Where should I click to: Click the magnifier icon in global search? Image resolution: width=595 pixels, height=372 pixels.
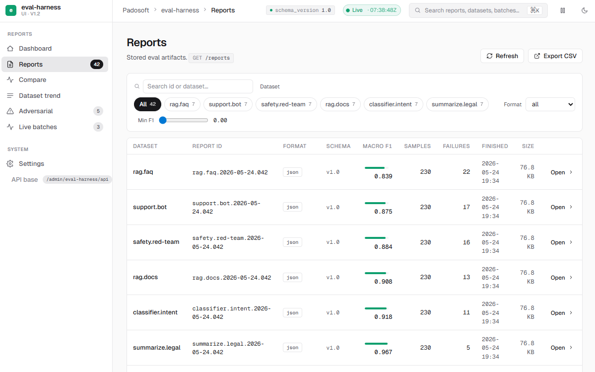click(417, 10)
